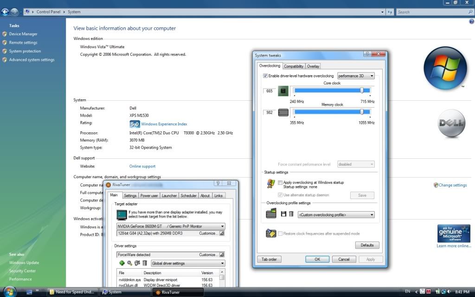Open the Custom overclocking profile dropdown
The width and height of the screenshot is (475, 297).
(x=336, y=215)
